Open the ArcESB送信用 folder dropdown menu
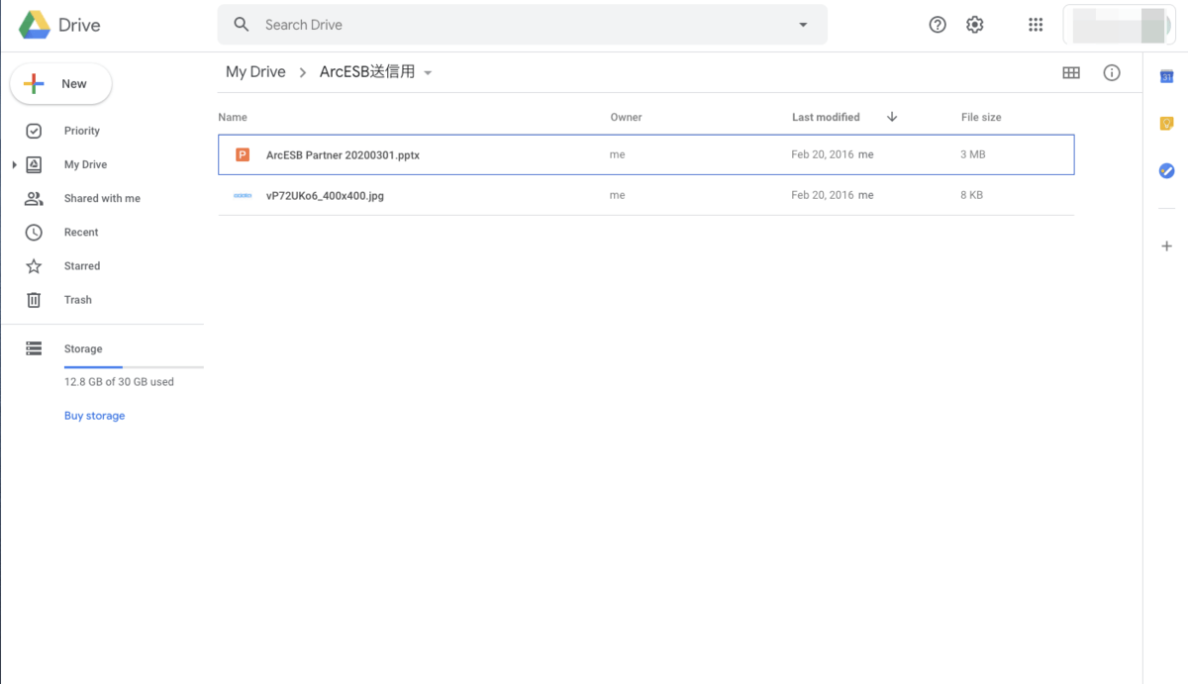This screenshot has height=684, width=1188. click(x=428, y=73)
